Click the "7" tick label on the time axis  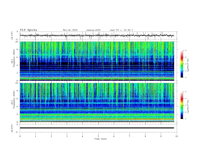pyautogui.click(x=130, y=136)
